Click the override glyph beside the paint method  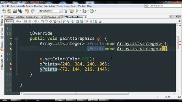tap(11, 39)
